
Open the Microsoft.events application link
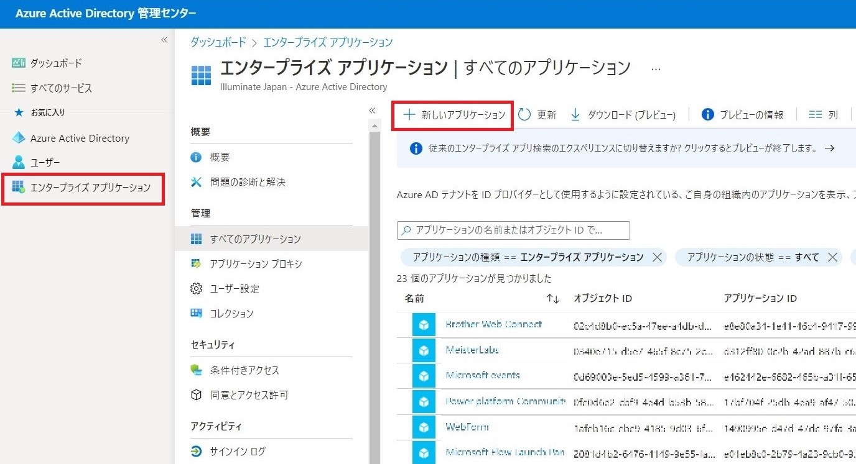pyautogui.click(x=483, y=375)
